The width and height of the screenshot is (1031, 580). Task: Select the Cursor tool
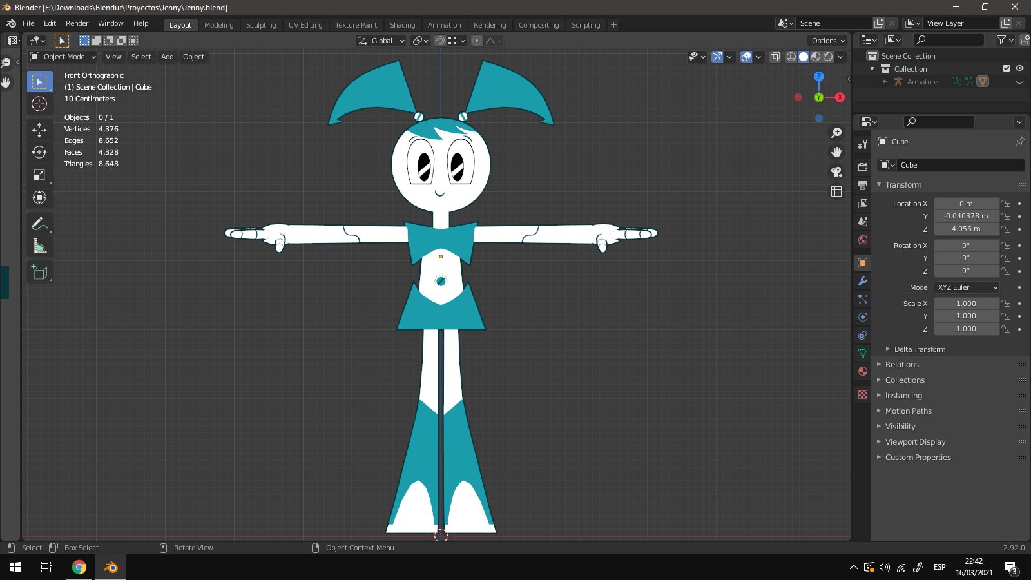[x=39, y=104]
